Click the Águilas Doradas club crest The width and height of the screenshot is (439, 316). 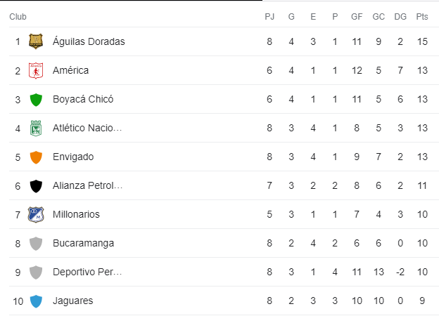coord(36,41)
